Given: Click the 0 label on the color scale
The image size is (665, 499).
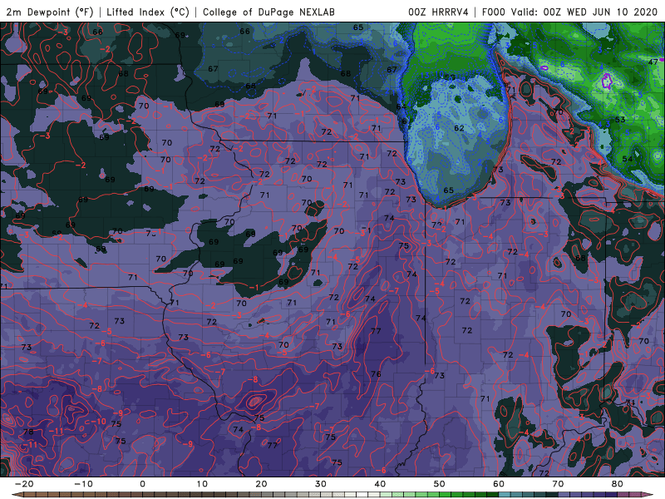Looking at the screenshot, I should 142,484.
